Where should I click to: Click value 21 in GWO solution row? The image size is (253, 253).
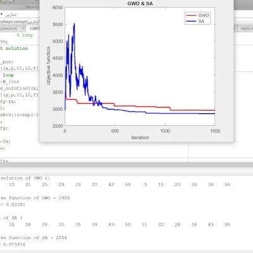click(28, 185)
